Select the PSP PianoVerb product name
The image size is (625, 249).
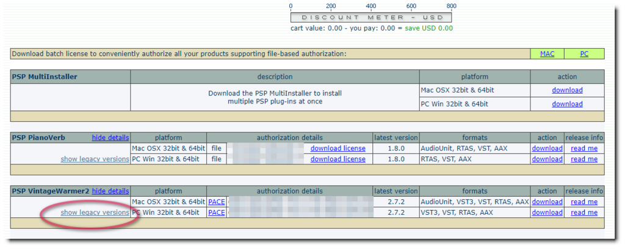[38, 138]
